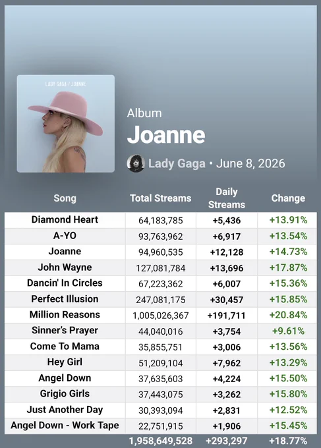Sort by Total Streams column header
Viewport: 321px width, 448px height.
point(161,198)
